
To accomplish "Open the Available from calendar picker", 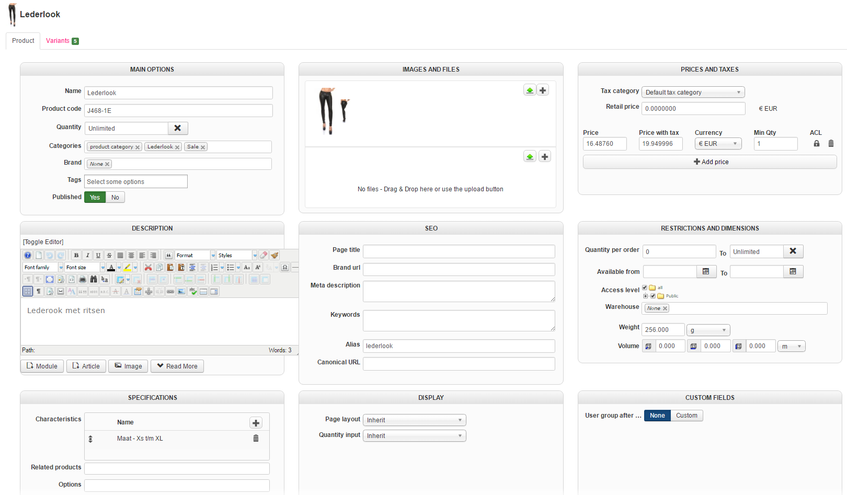I will coord(706,271).
